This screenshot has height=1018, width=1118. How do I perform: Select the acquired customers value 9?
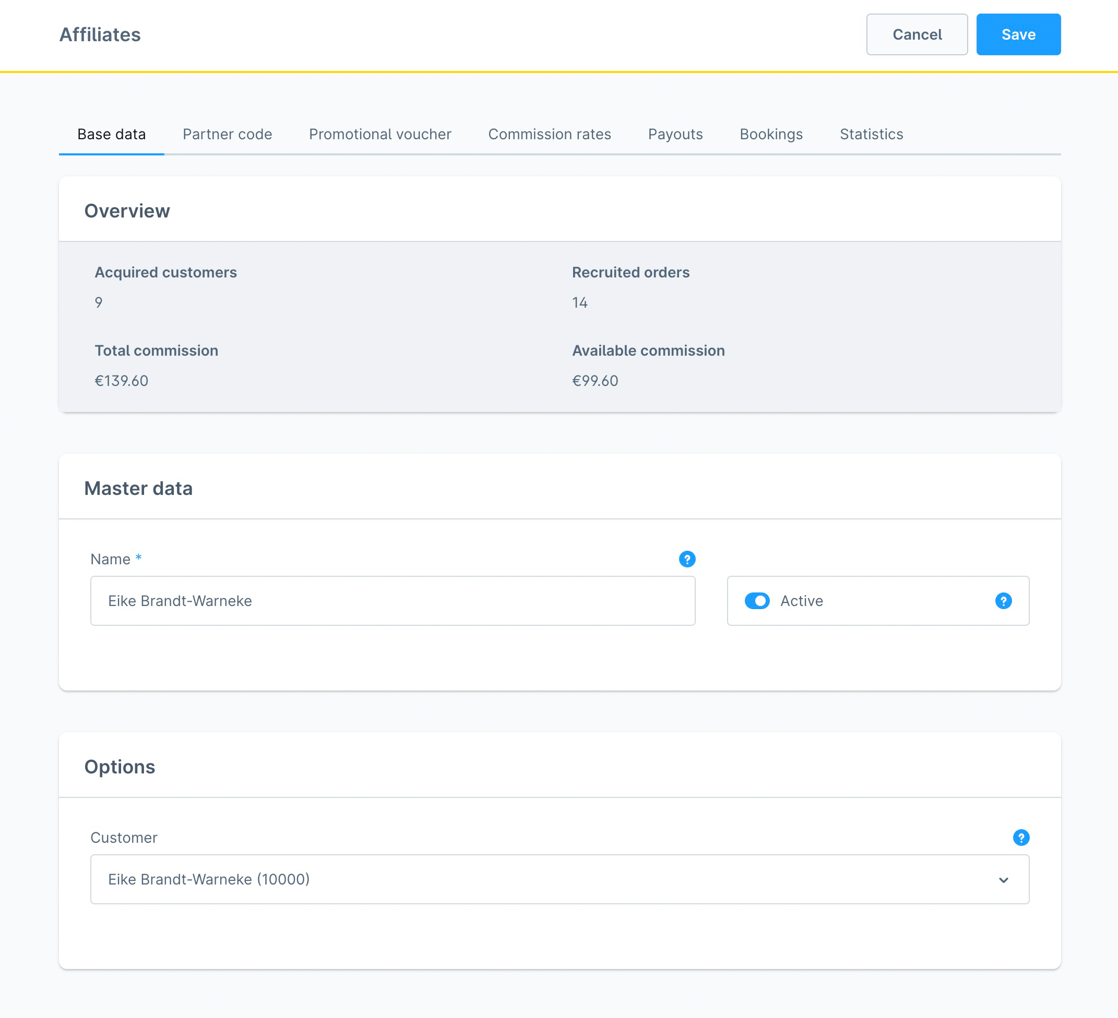click(x=99, y=302)
